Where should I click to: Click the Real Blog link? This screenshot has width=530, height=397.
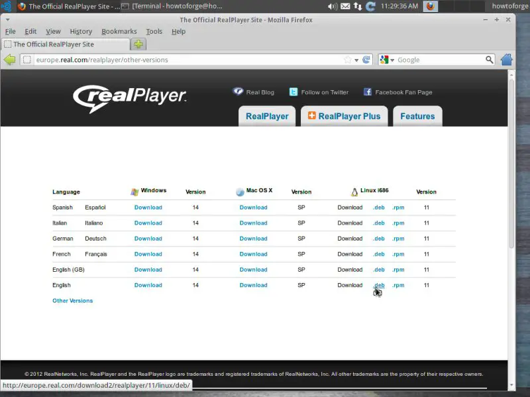260,92
